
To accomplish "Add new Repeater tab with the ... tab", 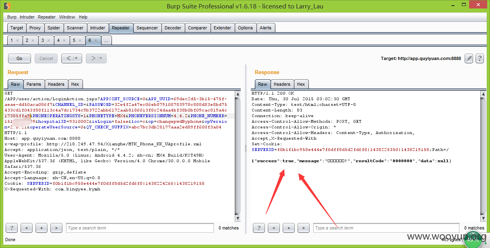I will point(106,40).
